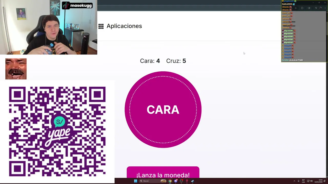Screen dimensions: 328x184
Task: Open the Windows Start menu
Action: click(136, 181)
